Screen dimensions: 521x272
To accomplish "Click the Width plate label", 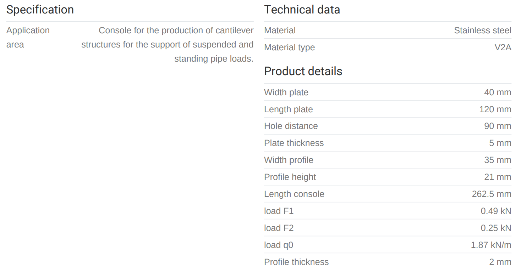I will [x=286, y=92].
